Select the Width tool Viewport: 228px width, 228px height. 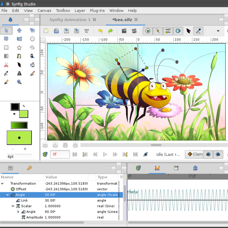19,65
